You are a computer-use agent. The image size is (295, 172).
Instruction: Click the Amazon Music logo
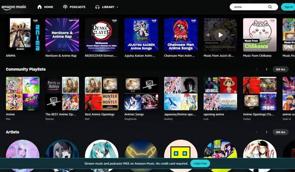click(14, 7)
